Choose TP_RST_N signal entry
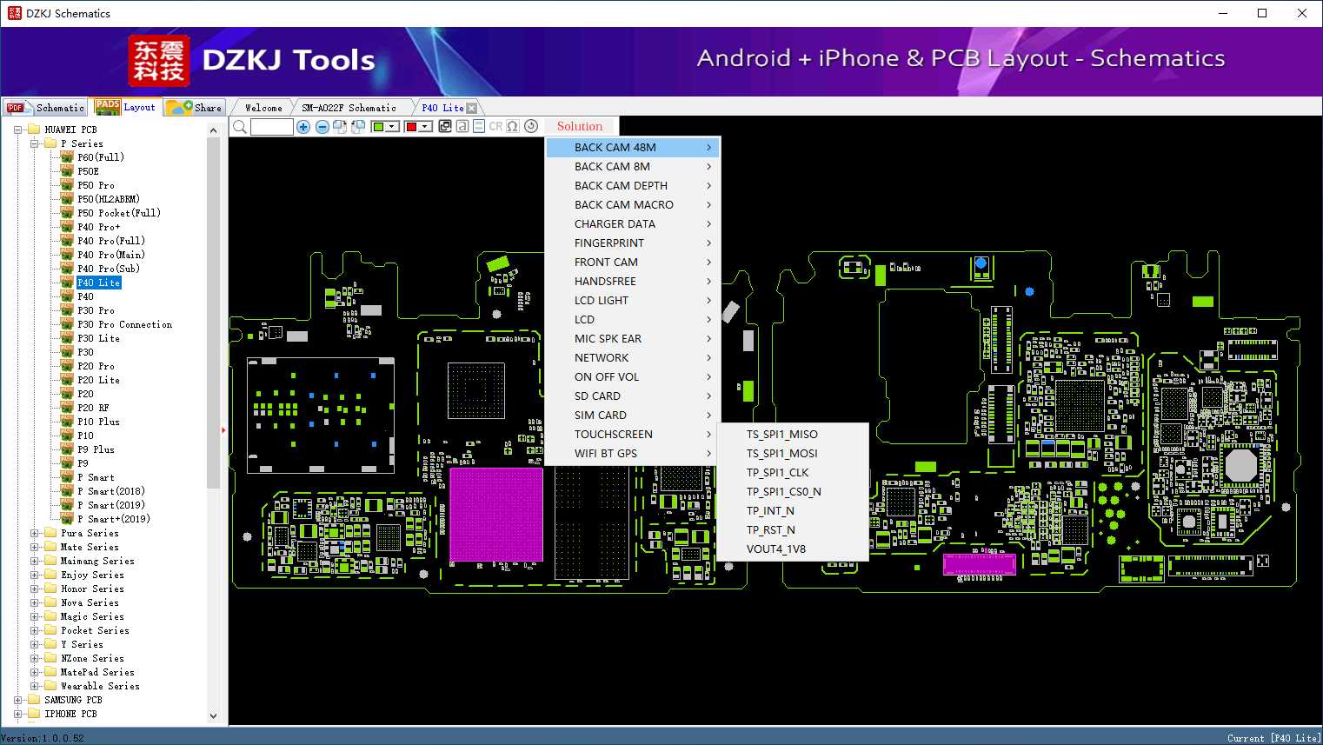1323x745 pixels. pos(793,530)
